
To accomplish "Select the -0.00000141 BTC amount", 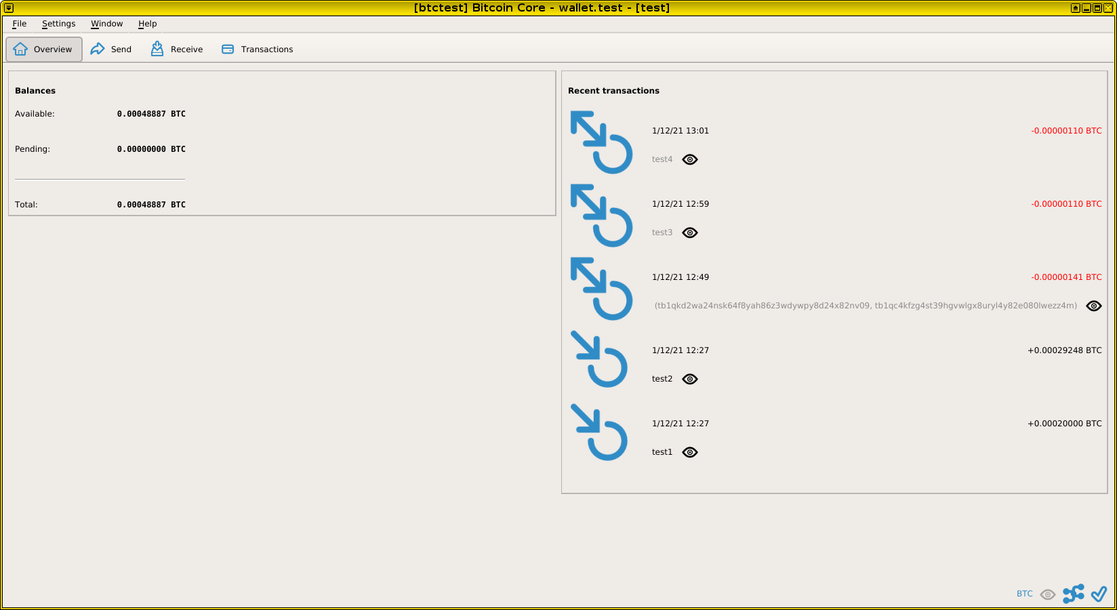I will 1066,277.
